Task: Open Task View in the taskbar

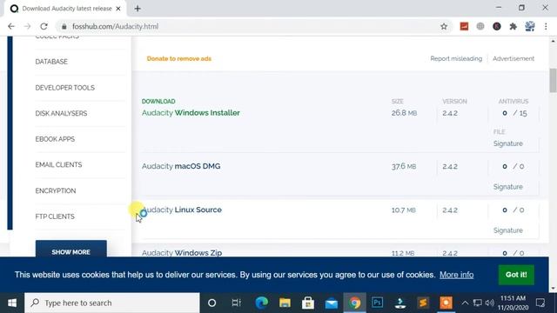Action: 236,303
